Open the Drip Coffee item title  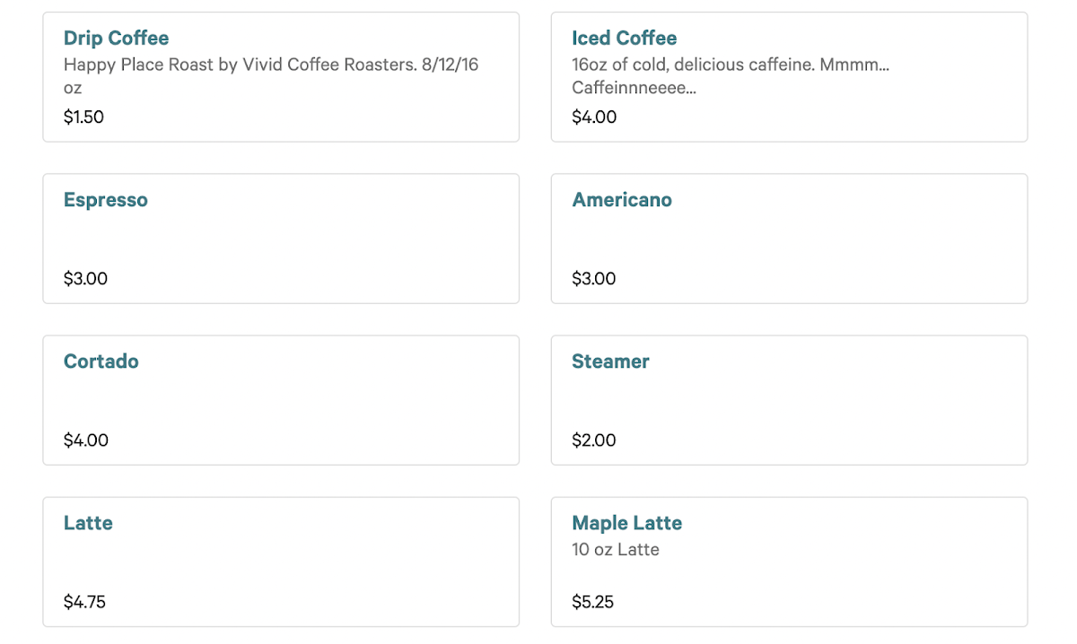[x=116, y=39]
